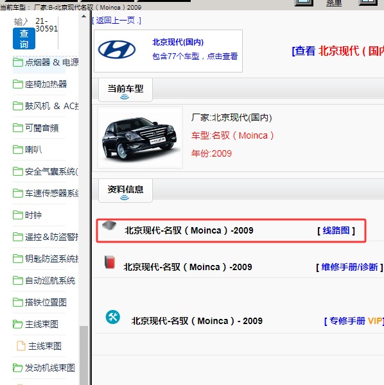Open the 遥控&防盗警报 folder

pyautogui.click(x=51, y=237)
